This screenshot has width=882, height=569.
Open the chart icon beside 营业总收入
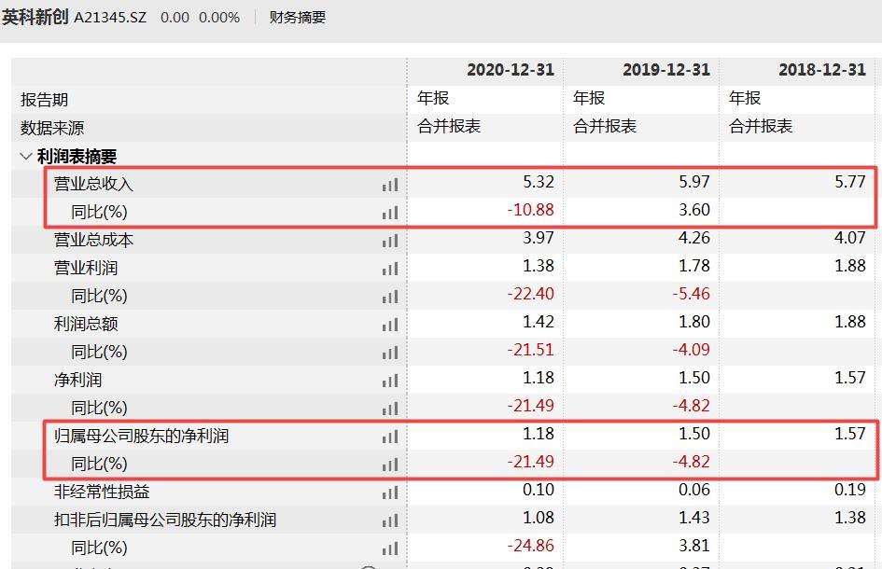coord(390,185)
